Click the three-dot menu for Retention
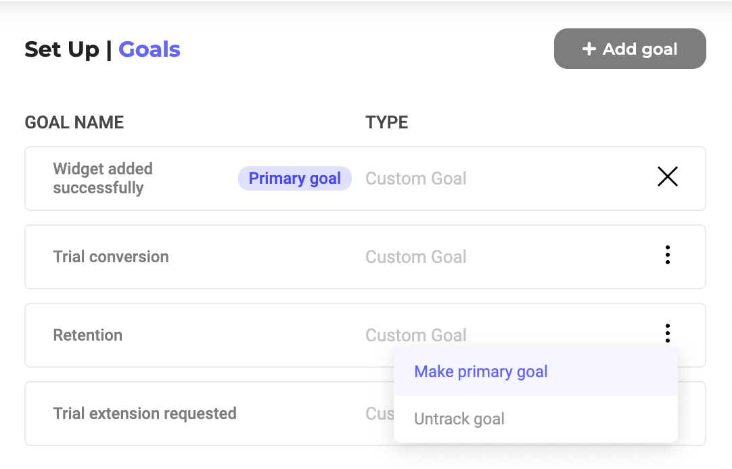The height and width of the screenshot is (469, 732). (x=667, y=333)
